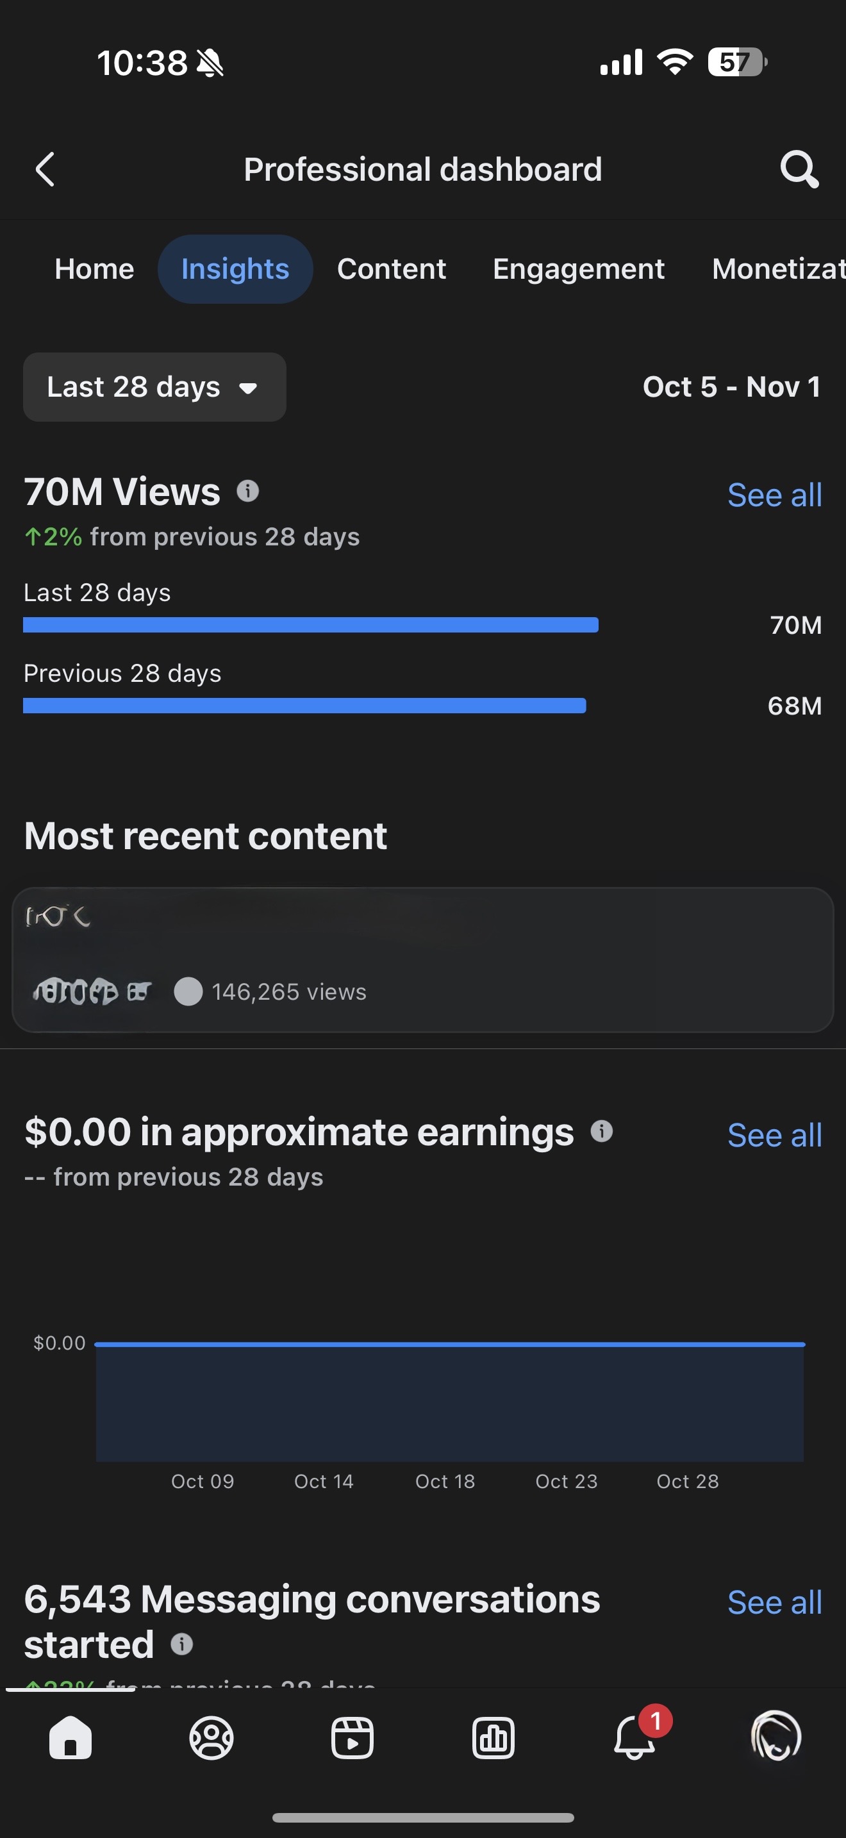Expand the Last 28 days dropdown
Image resolution: width=846 pixels, height=1838 pixels.
point(154,386)
